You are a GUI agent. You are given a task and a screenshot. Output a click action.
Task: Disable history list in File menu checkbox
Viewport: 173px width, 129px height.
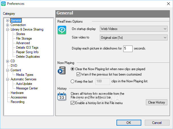(x=72, y=103)
